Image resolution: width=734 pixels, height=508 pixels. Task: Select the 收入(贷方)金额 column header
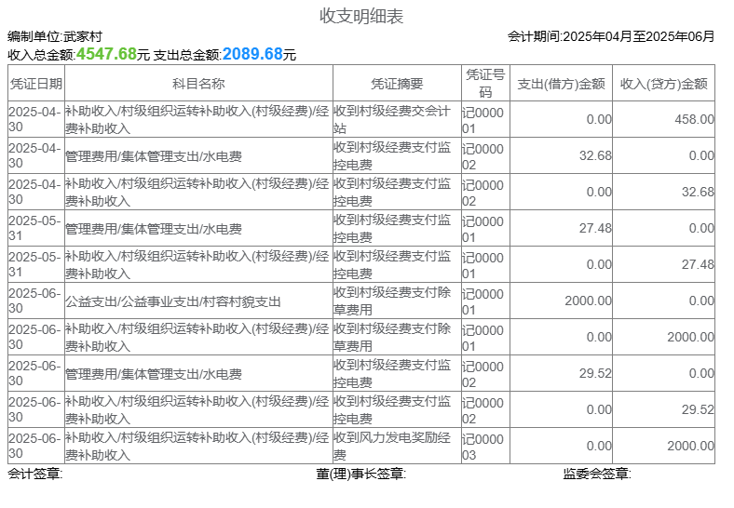click(663, 83)
